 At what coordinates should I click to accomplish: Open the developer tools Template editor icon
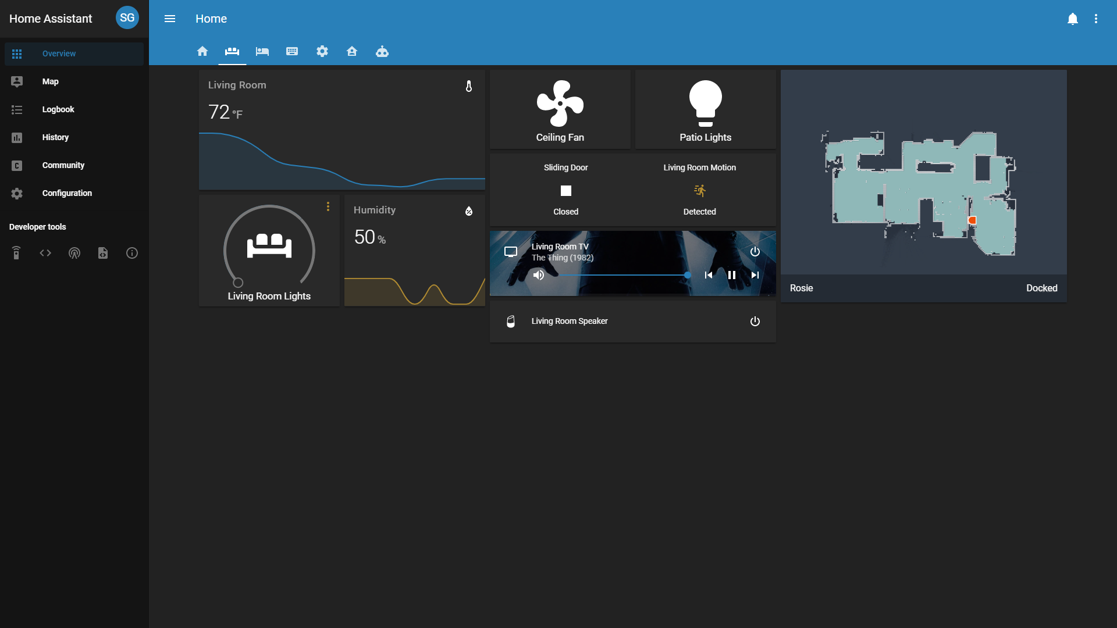(103, 253)
